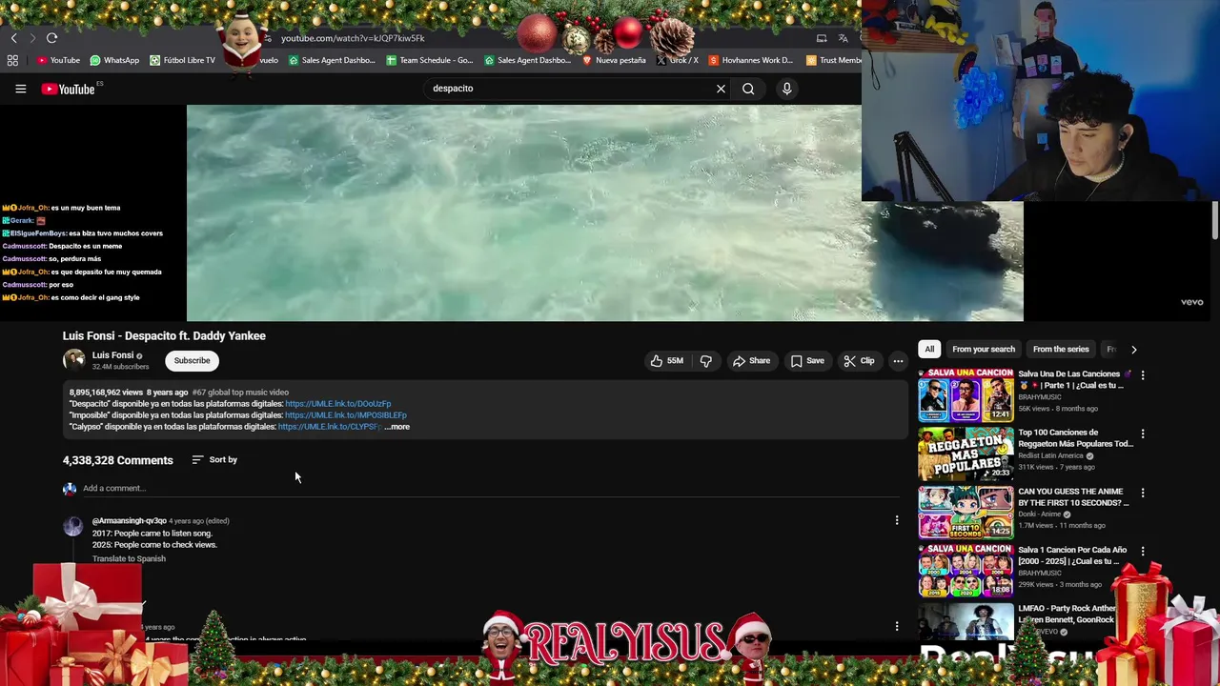Open the Hovhannes Work bookmark

pos(751,60)
